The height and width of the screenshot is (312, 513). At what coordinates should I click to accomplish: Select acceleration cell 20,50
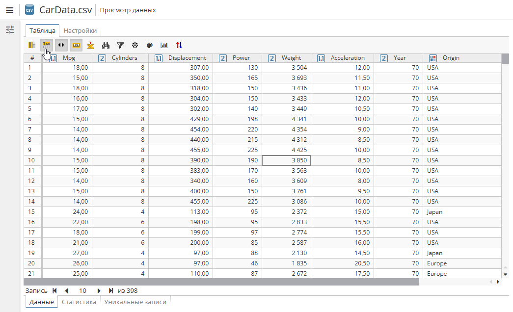[343, 263]
